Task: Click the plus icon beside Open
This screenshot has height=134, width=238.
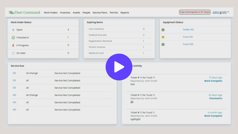Action: [13, 30]
